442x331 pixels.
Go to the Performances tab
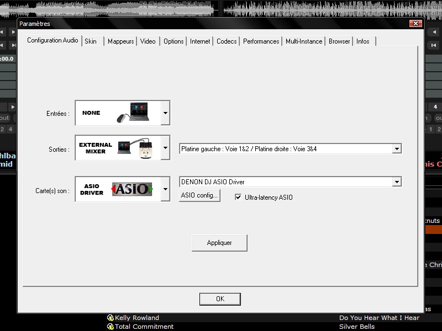261,41
